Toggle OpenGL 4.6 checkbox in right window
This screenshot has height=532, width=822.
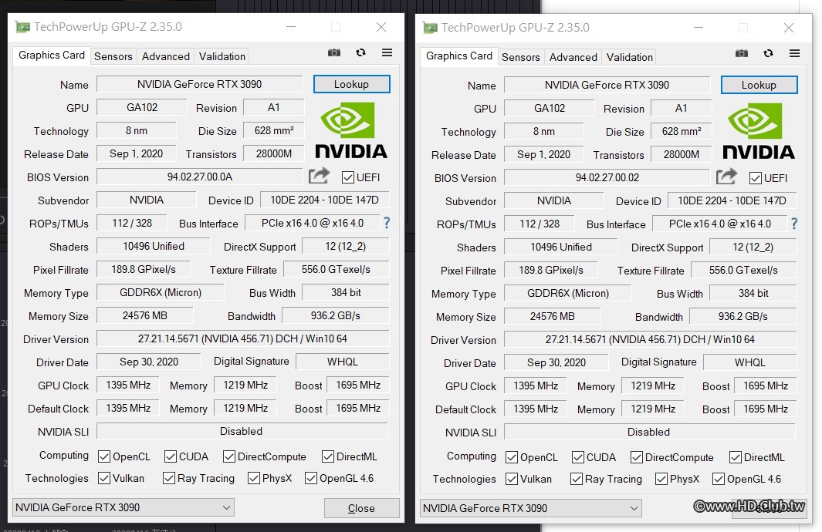[x=719, y=479]
